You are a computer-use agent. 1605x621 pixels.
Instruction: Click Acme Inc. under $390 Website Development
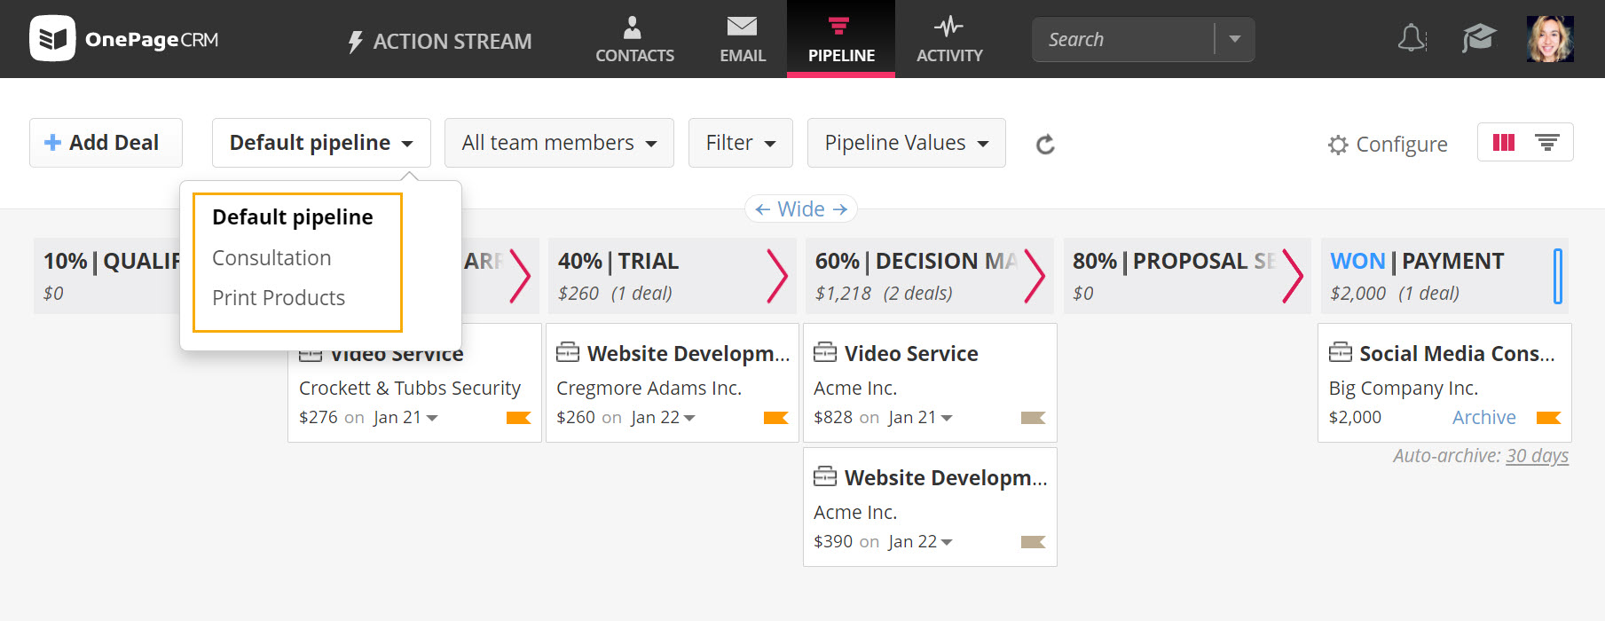pyautogui.click(x=855, y=513)
